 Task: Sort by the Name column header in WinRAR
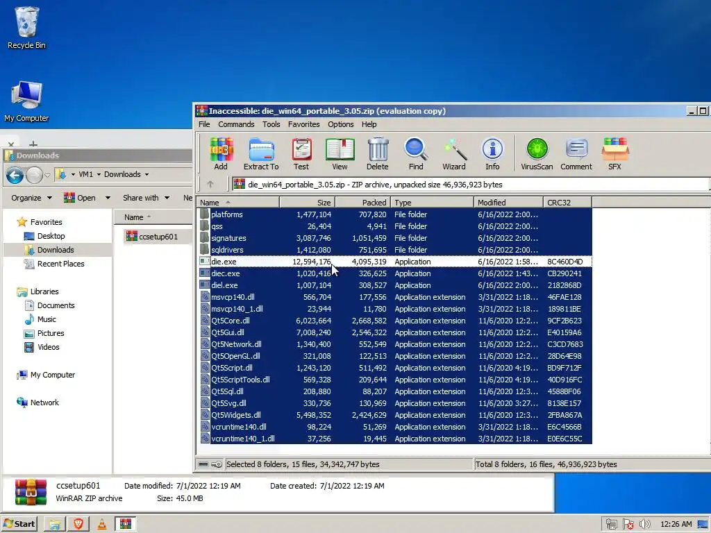tap(238, 203)
